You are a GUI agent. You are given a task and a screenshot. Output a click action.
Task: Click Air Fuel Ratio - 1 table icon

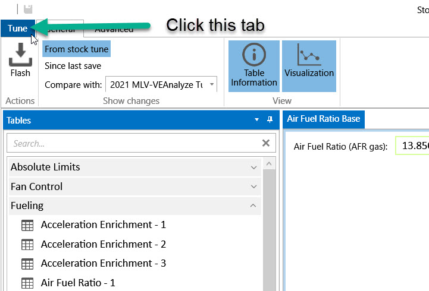[27, 283]
